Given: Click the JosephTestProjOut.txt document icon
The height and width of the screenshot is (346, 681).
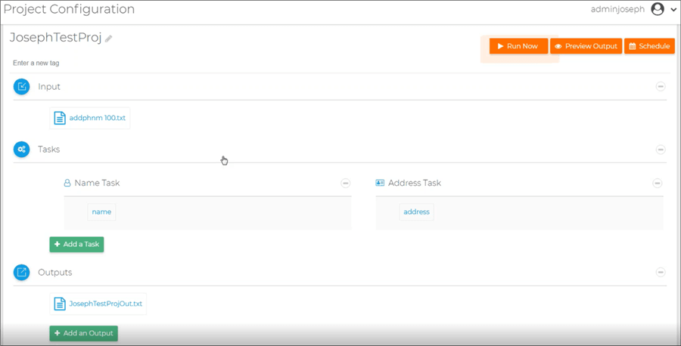Looking at the screenshot, I should pos(60,304).
